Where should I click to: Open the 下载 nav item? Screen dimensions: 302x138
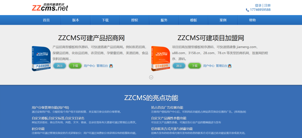point(105,20)
